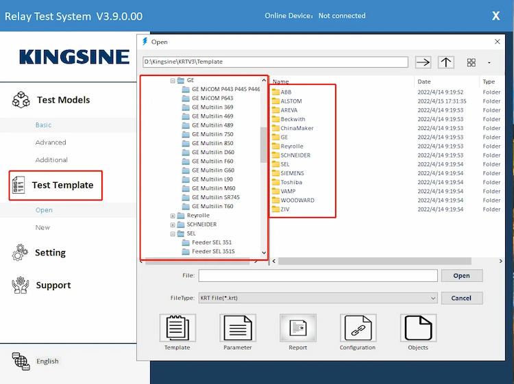Open the view options small dropdown

(x=489, y=62)
